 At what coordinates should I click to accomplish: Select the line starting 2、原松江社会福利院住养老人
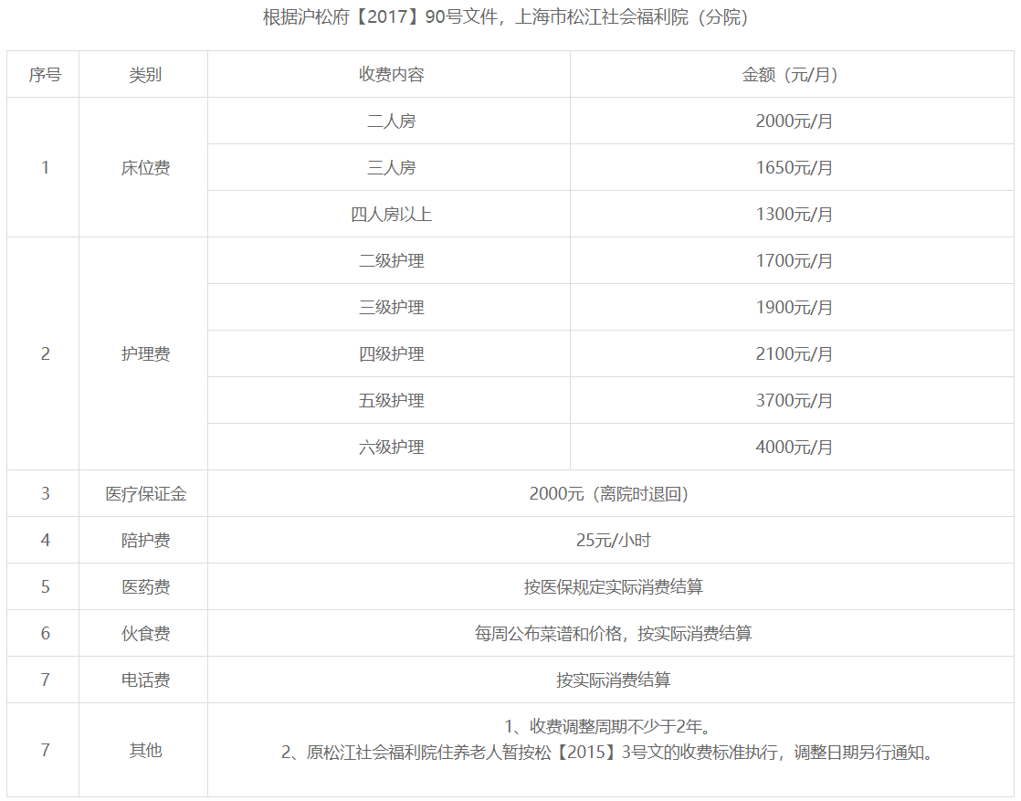point(611,753)
